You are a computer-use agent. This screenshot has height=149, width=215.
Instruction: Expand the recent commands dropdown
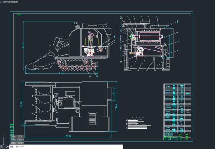click(12, 147)
